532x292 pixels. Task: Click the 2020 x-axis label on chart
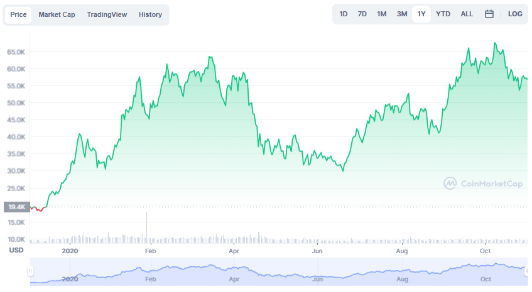click(70, 251)
